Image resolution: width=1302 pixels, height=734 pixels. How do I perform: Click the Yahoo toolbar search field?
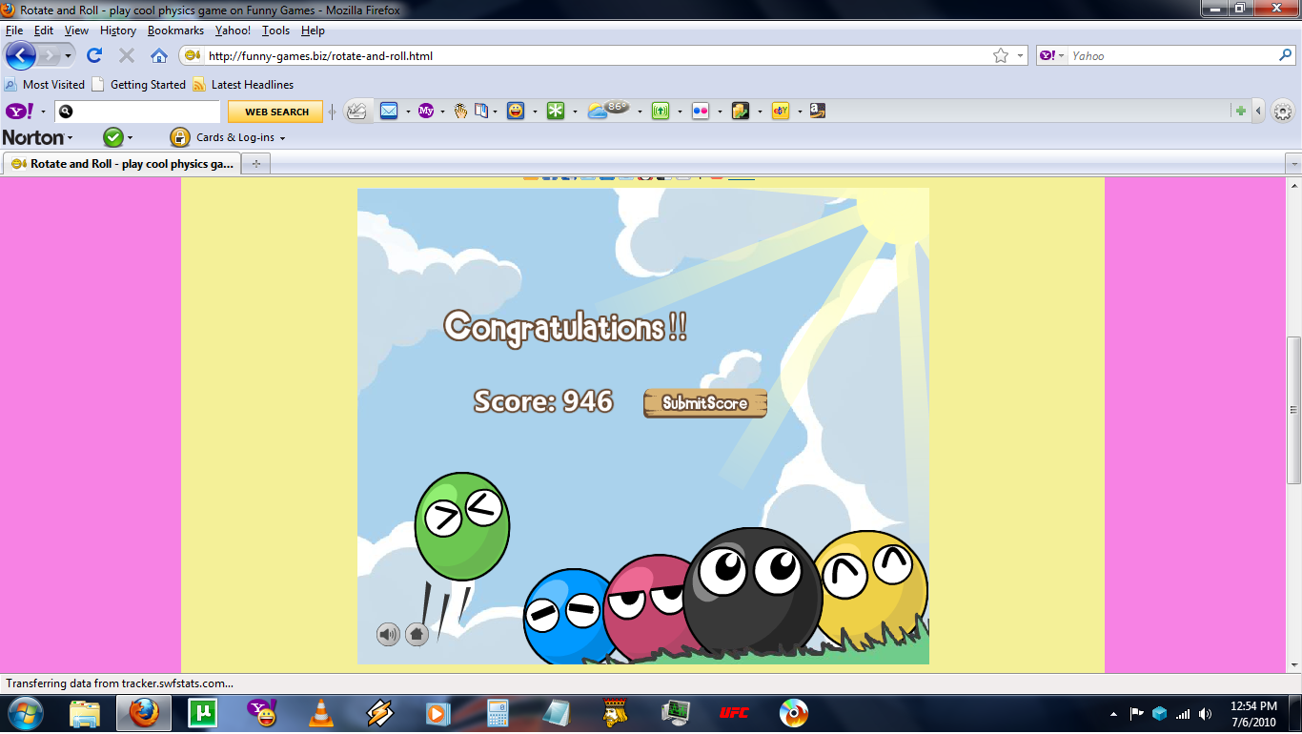point(138,112)
